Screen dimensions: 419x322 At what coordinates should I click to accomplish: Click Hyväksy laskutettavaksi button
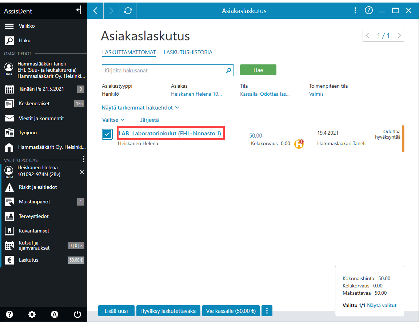pos(168,311)
